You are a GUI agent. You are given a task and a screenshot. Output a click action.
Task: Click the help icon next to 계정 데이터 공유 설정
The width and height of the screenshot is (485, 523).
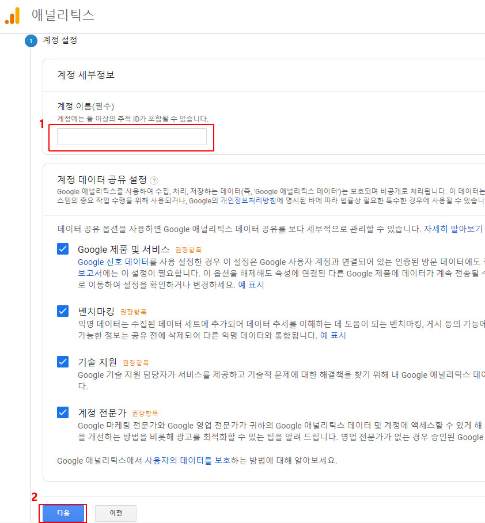point(154,180)
